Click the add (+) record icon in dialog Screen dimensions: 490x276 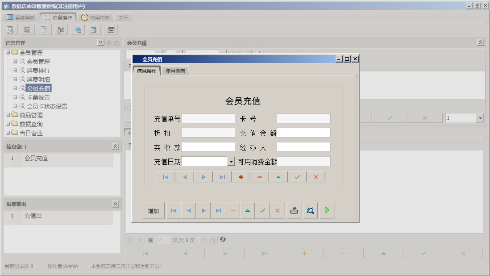click(x=241, y=177)
